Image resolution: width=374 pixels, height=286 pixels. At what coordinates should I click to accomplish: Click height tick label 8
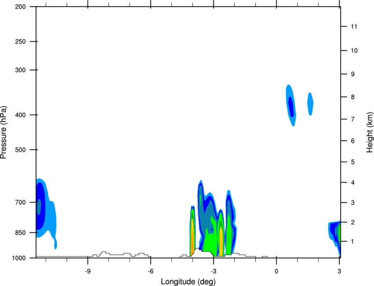tap(352, 97)
